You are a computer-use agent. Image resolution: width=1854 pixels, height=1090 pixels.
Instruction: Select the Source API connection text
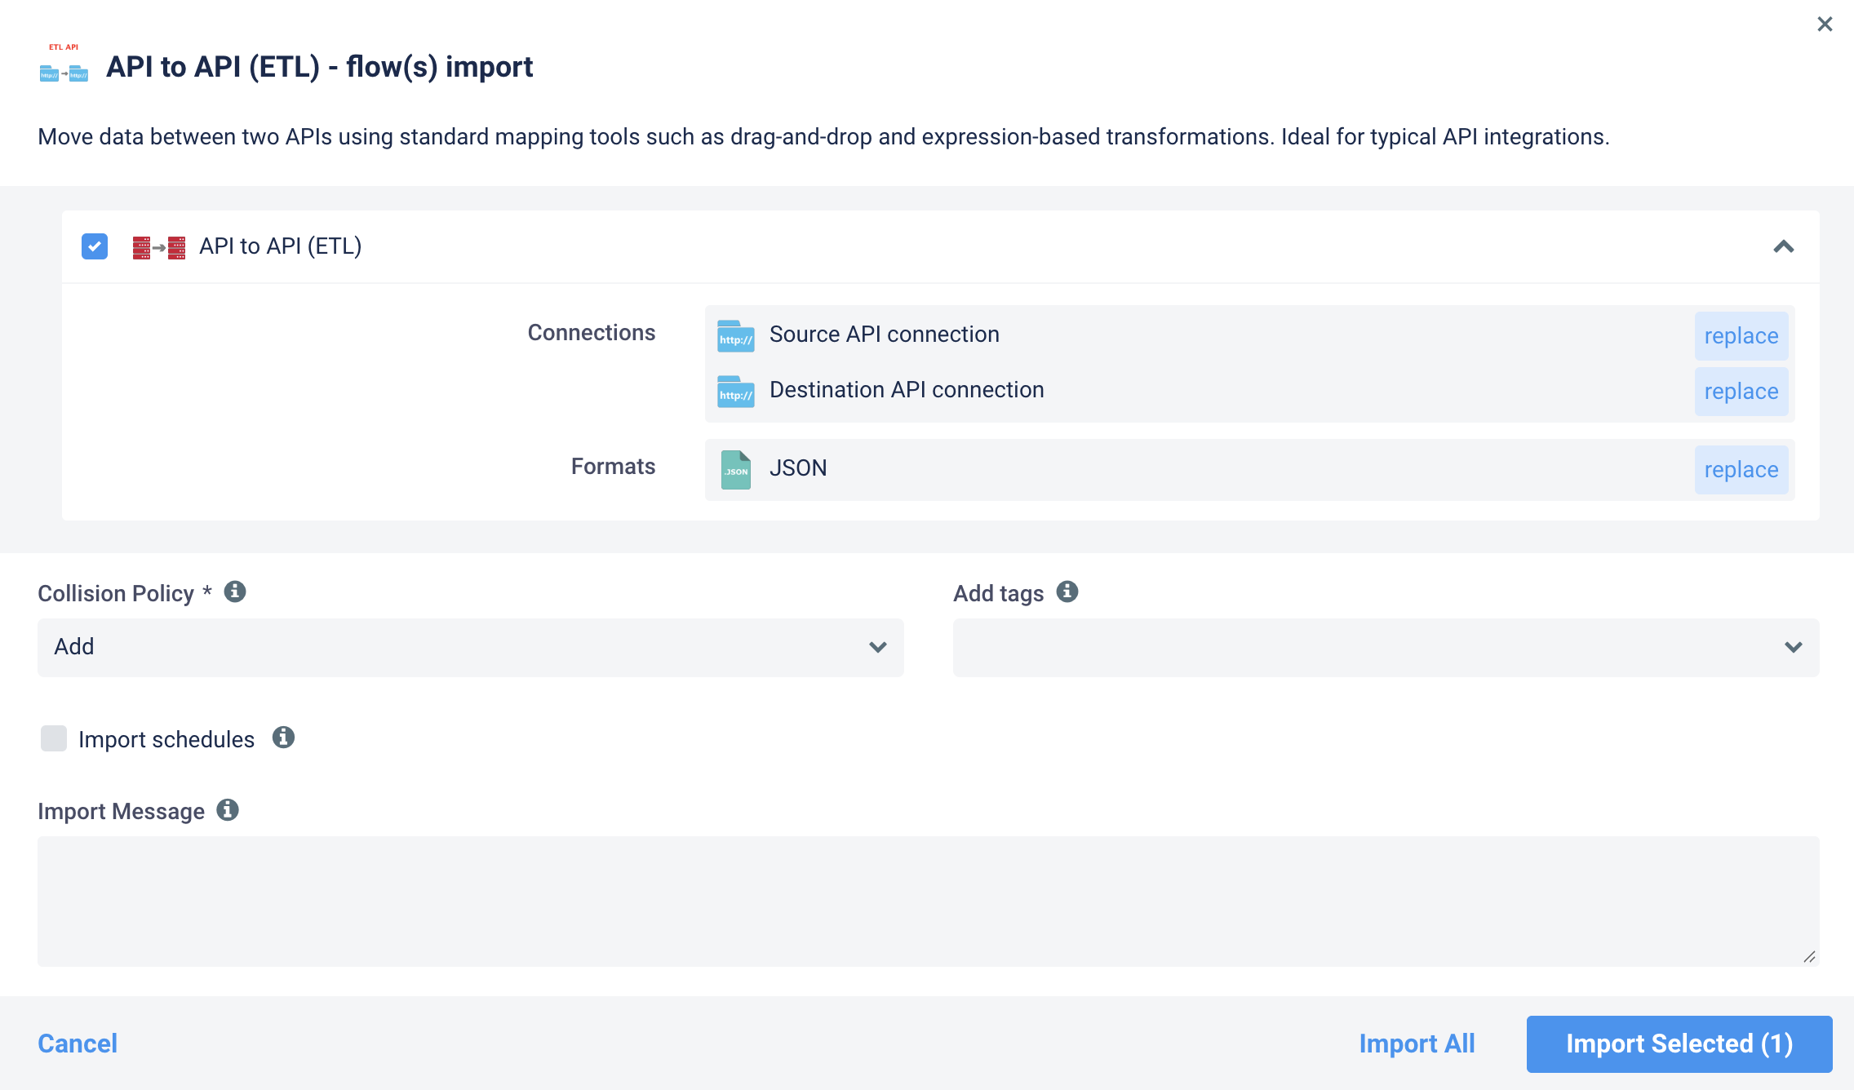pyautogui.click(x=885, y=335)
